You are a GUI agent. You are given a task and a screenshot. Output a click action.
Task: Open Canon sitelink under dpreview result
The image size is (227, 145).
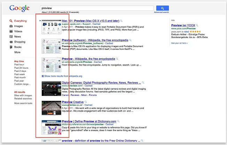pyautogui.click(x=65, y=95)
